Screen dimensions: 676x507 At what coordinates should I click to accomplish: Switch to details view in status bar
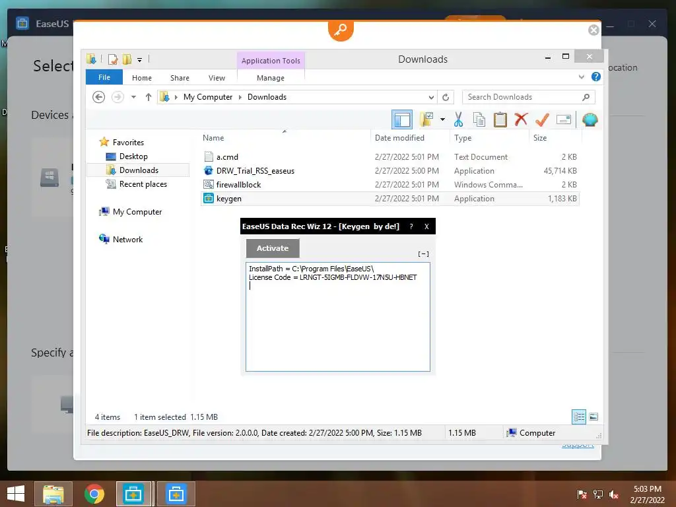point(579,417)
